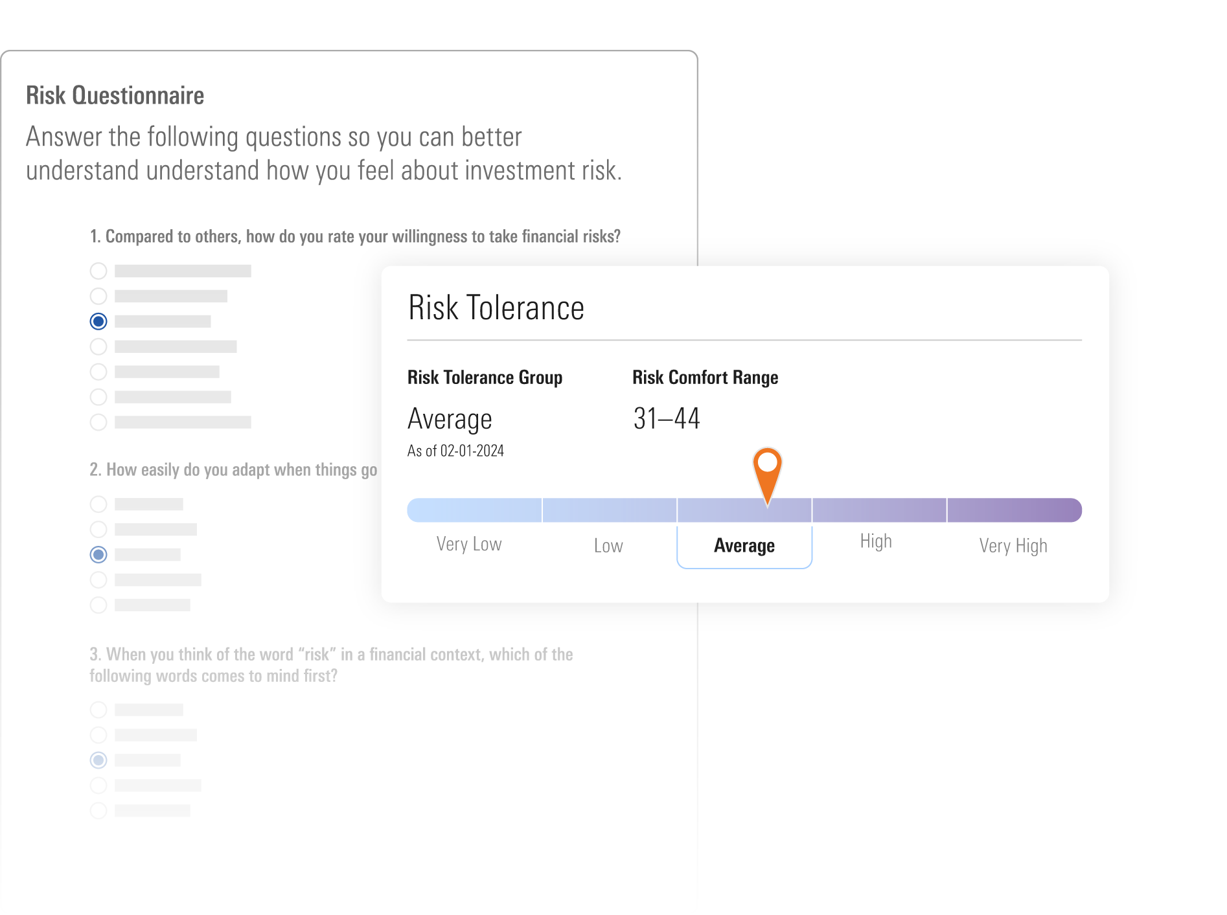Viewport: 1227px width, 915px height.
Task: Click the Very Low segment of risk slider
Action: pos(475,510)
